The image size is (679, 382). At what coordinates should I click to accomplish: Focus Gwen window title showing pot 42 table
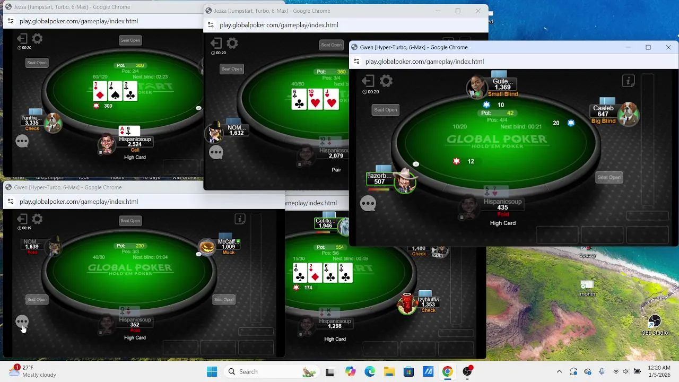[x=414, y=47]
